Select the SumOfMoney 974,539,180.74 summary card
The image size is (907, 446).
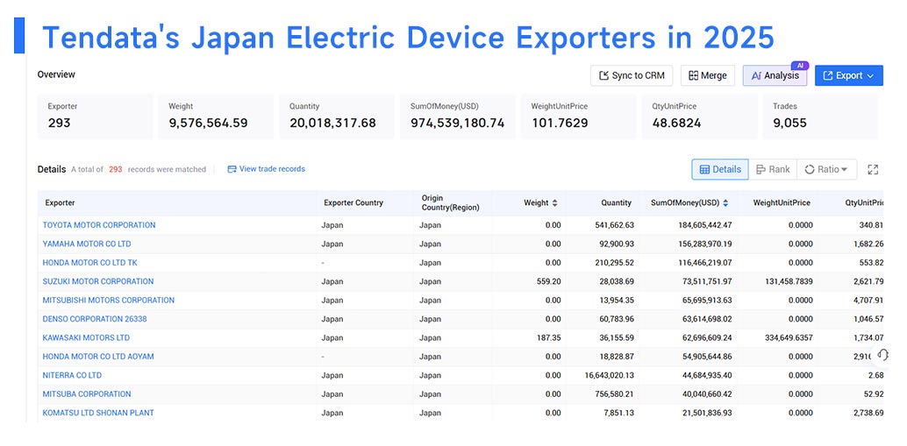click(458, 117)
